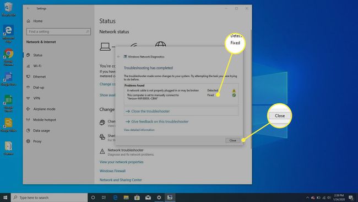Open Cortana circle on taskbar

93,198
